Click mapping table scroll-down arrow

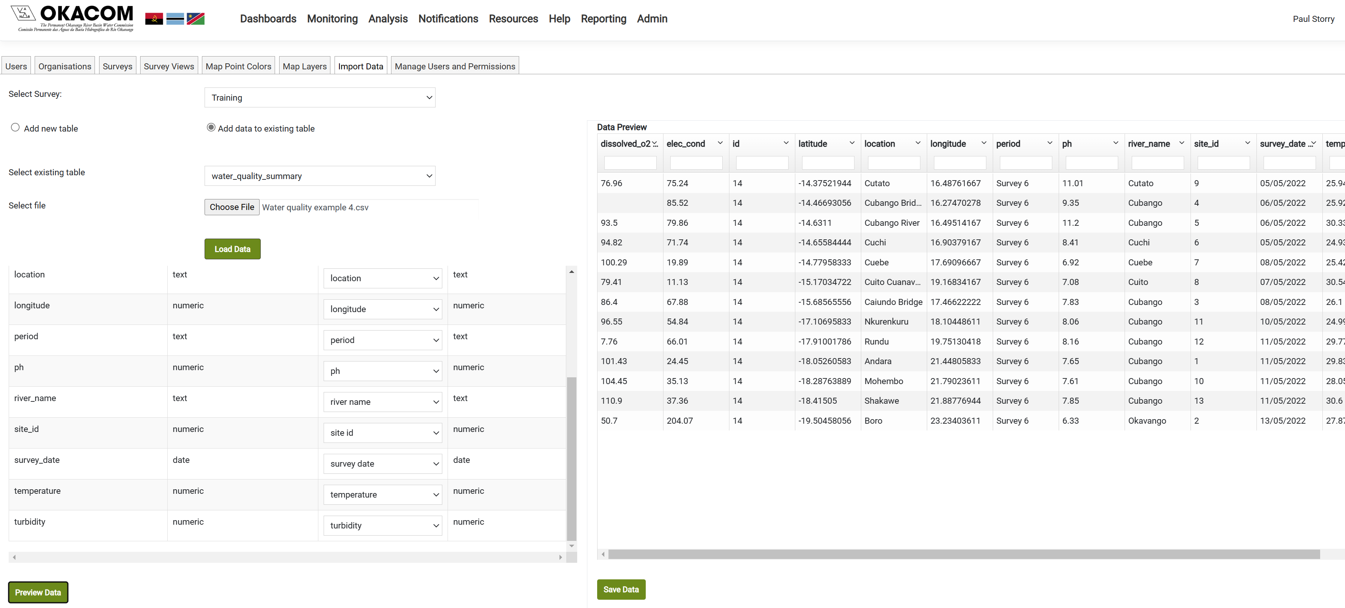pyautogui.click(x=572, y=546)
